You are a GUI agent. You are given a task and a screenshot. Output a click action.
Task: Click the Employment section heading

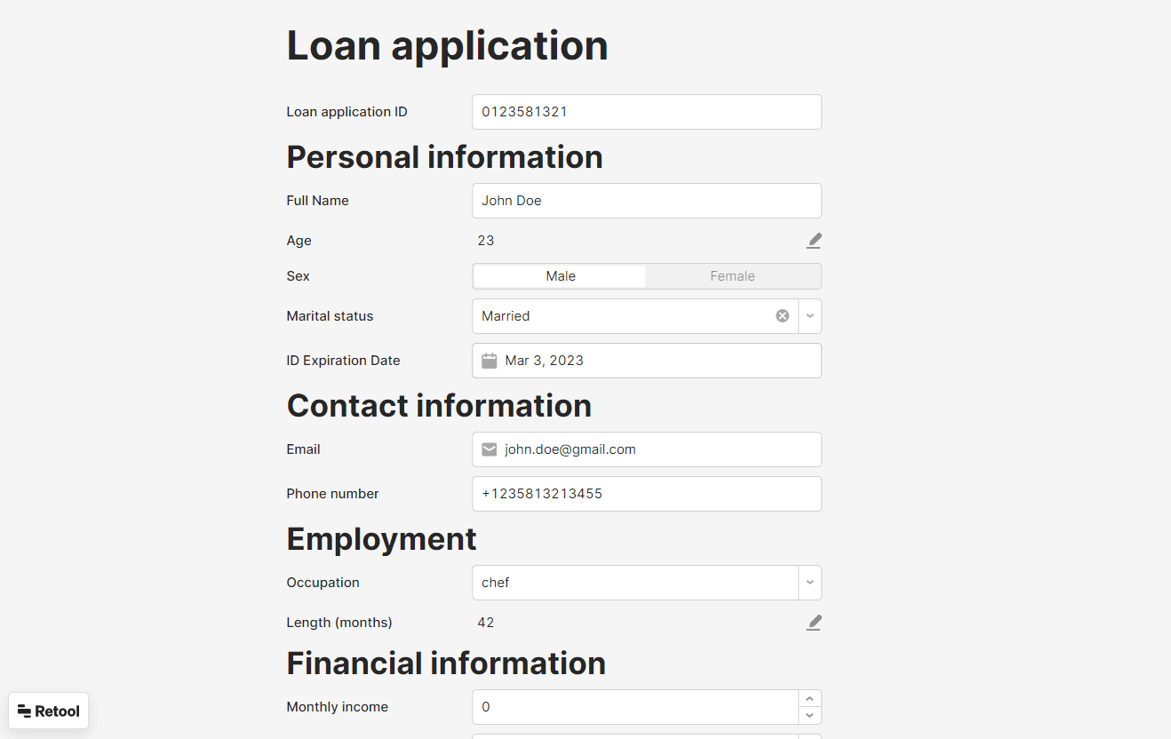point(381,538)
